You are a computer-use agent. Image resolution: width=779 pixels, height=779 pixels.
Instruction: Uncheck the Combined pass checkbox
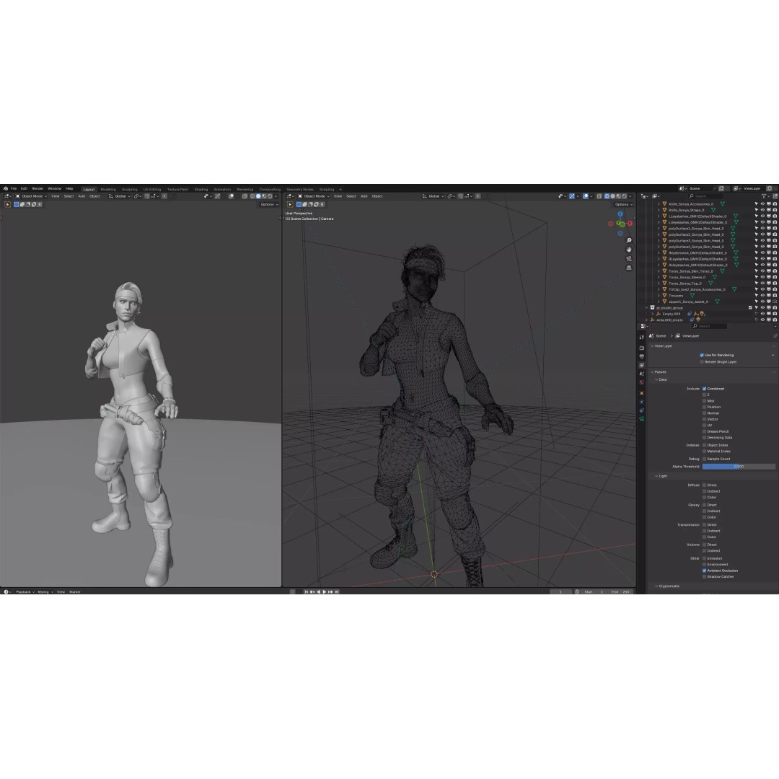(704, 389)
